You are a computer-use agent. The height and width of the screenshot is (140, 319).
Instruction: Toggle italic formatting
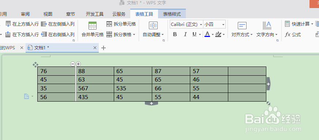tap(185, 34)
